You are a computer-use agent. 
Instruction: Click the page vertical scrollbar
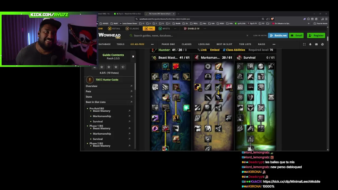point(328,39)
